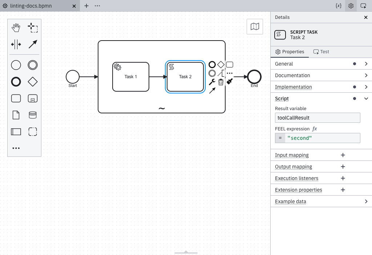Activate the global connect arrow tool
The height and width of the screenshot is (255, 372).
tap(33, 44)
